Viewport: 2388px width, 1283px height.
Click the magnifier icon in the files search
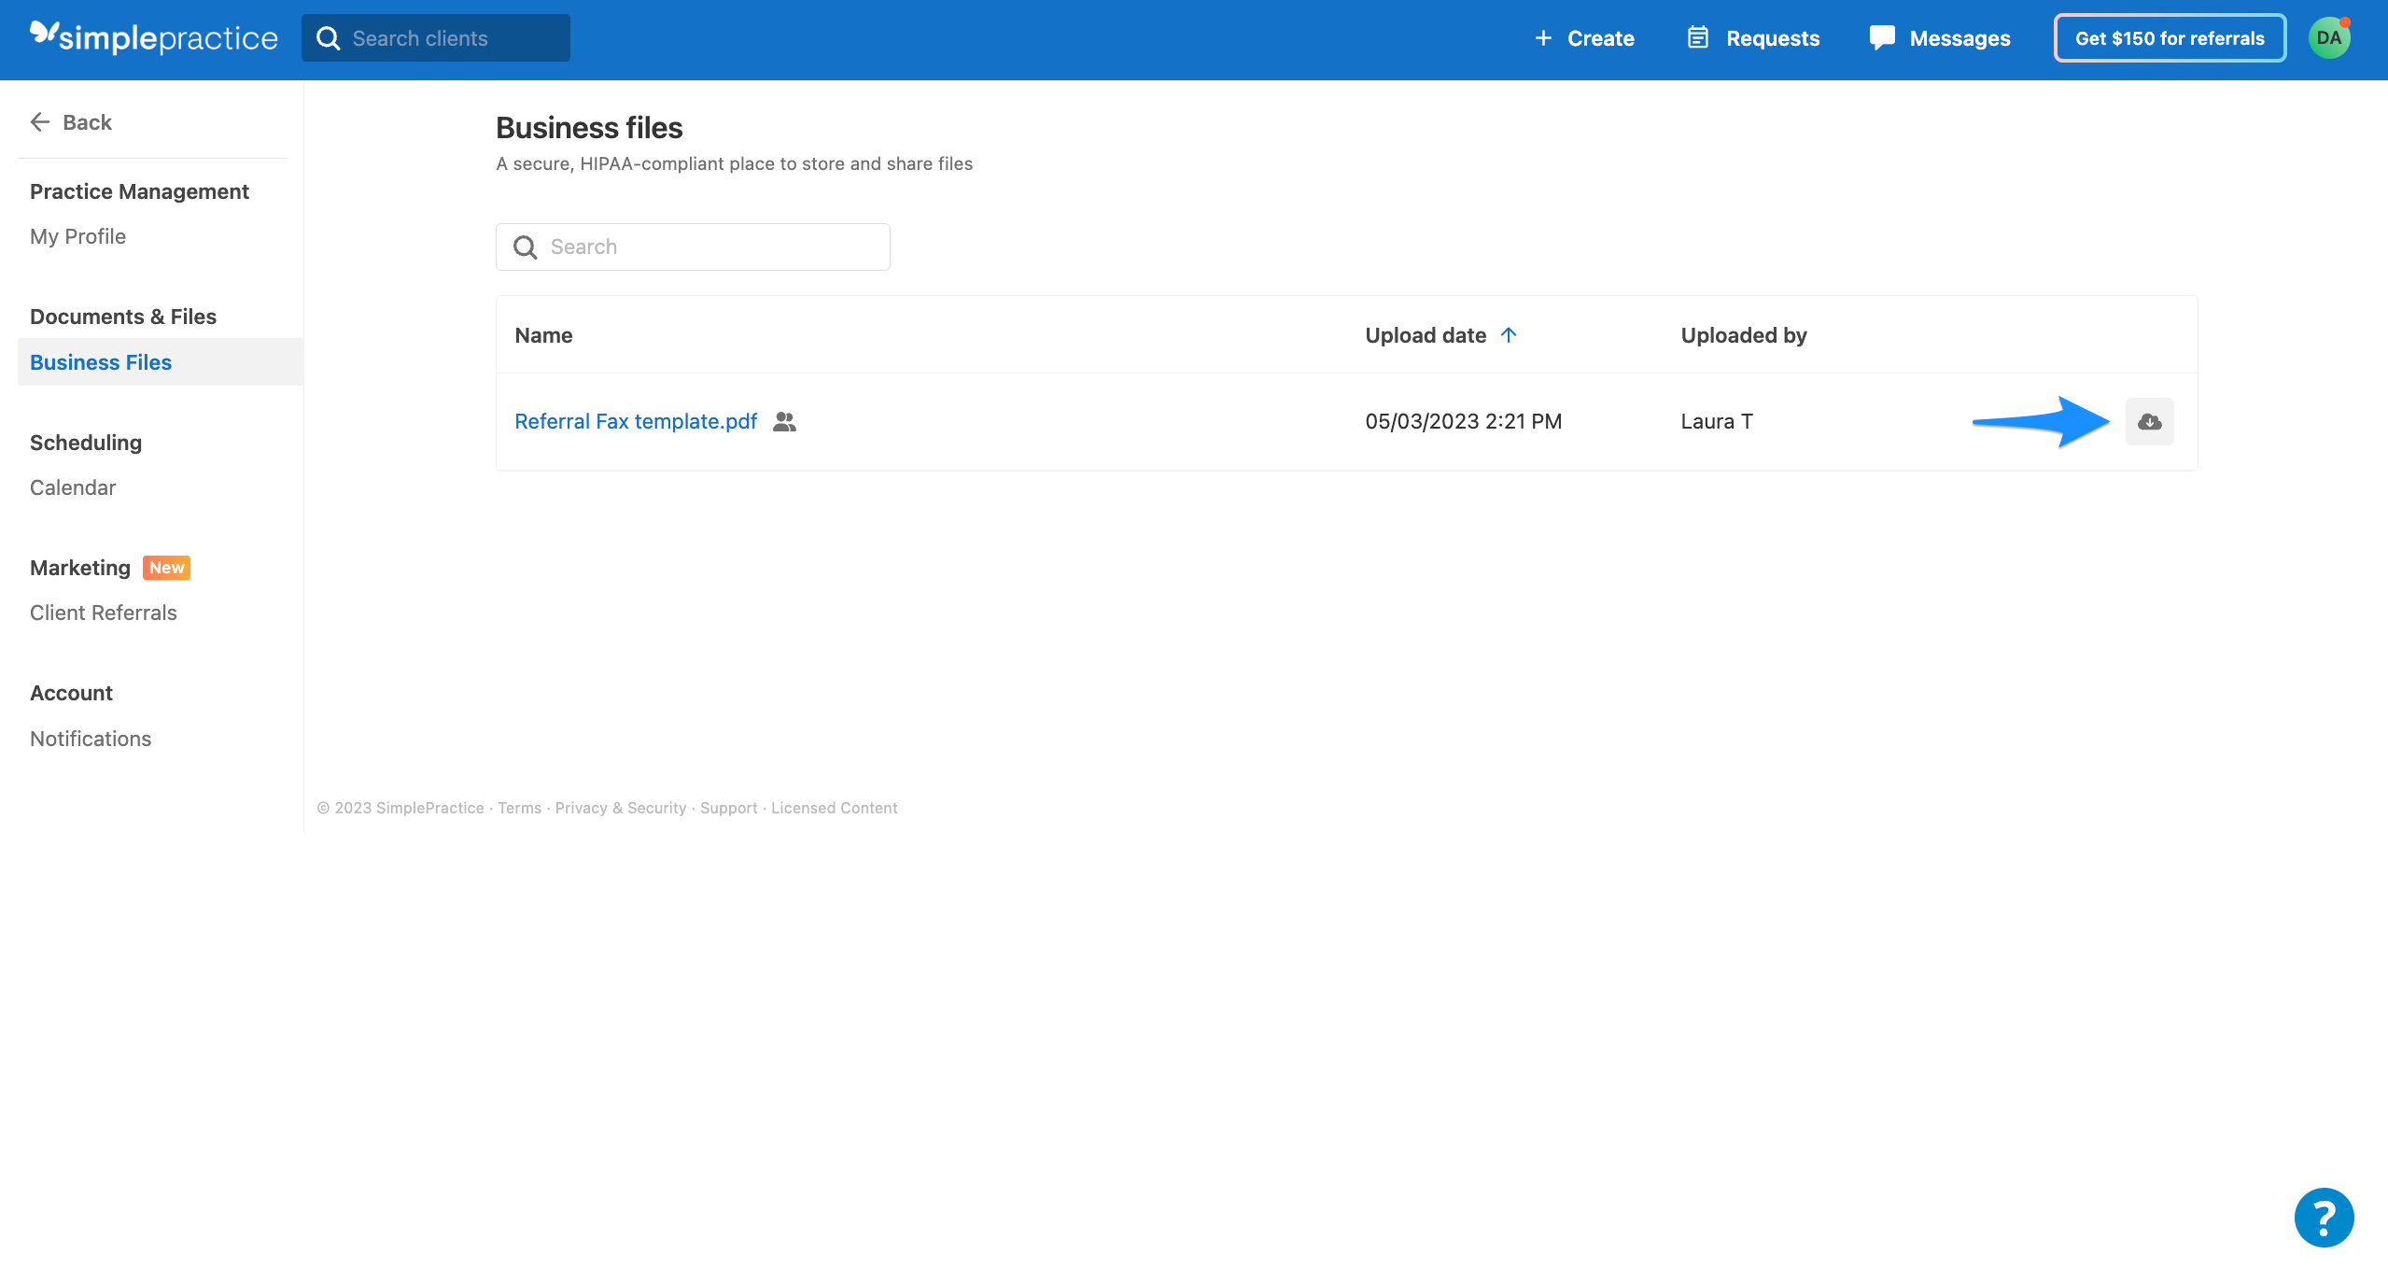click(526, 247)
